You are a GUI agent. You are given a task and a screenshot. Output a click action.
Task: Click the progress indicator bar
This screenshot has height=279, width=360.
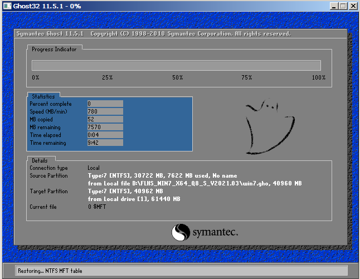pyautogui.click(x=176, y=65)
